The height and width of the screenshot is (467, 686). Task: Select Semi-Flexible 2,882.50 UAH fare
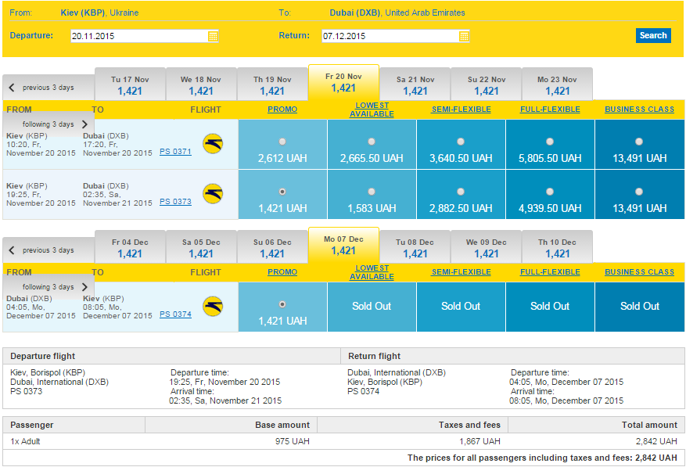461,192
